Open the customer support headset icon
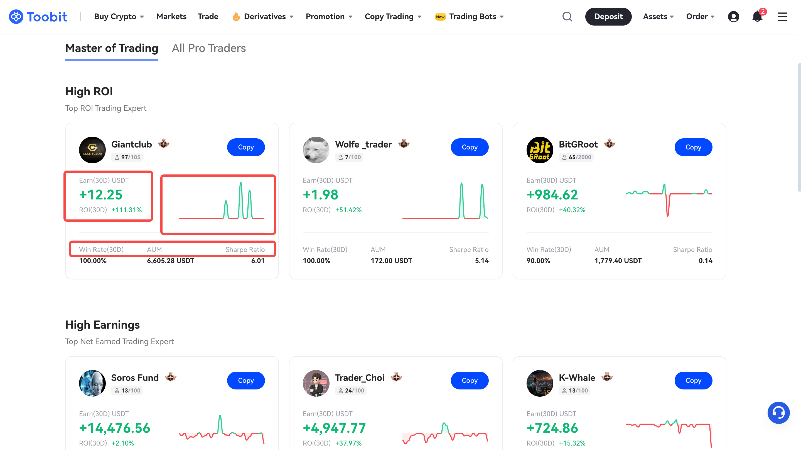This screenshot has height=450, width=801. click(x=778, y=412)
